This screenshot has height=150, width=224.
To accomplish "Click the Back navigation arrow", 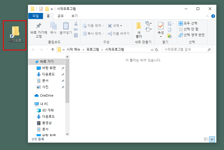I will [33, 50].
